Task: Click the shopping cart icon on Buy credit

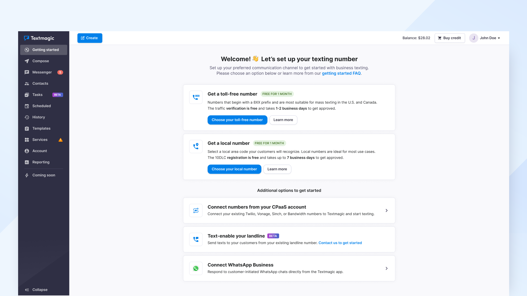Action: point(439,38)
